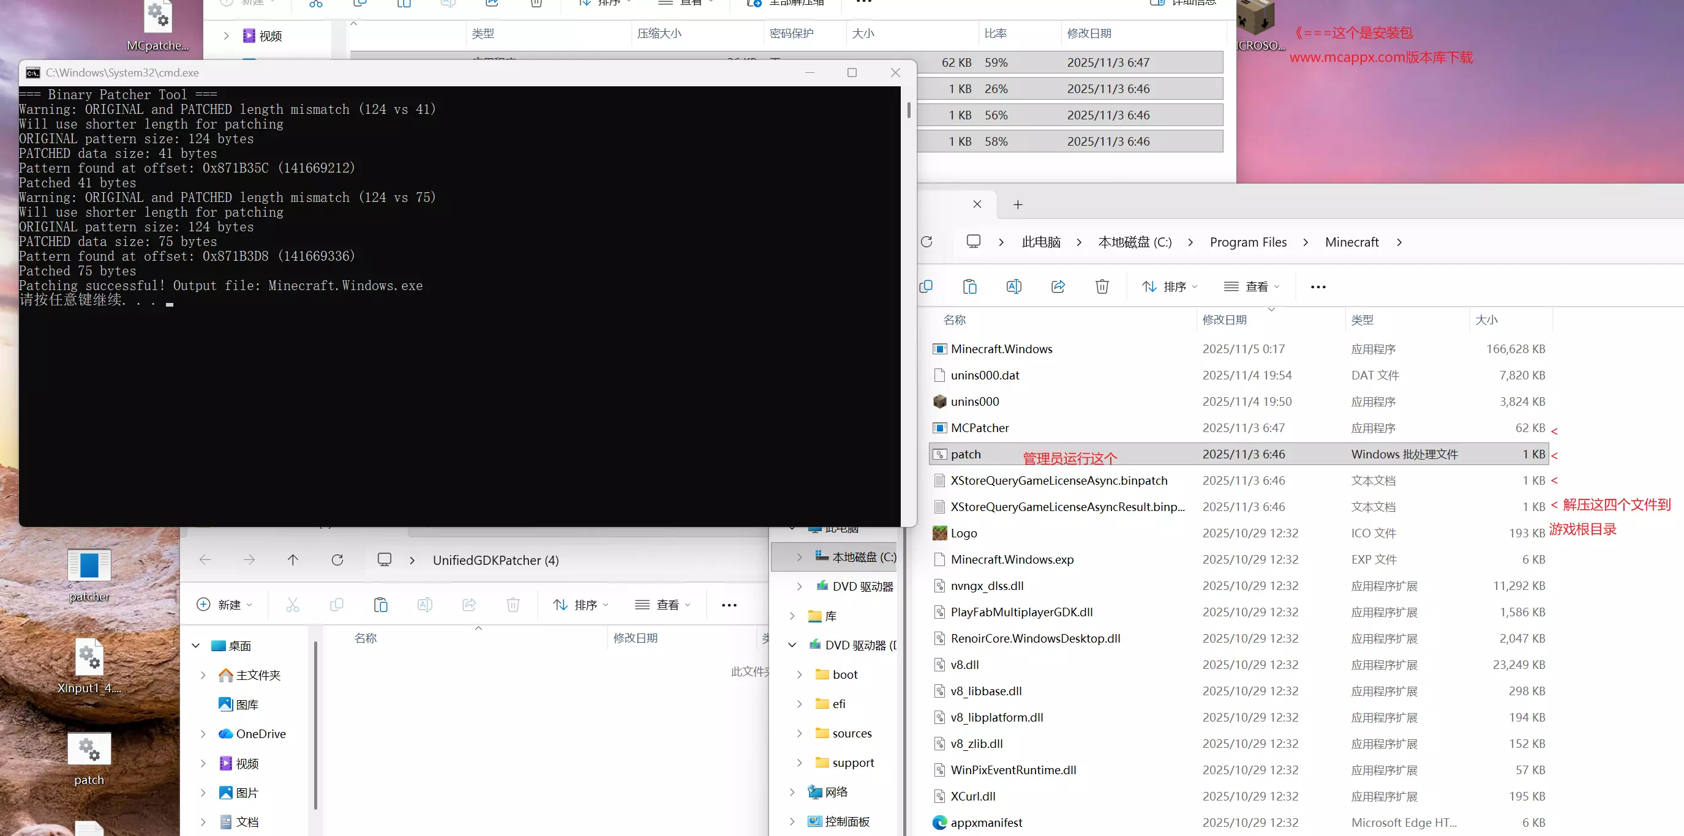Click the refresh icon in UnifiedGDKPatcher window
Viewport: 1684px width, 836px height.
coord(337,560)
